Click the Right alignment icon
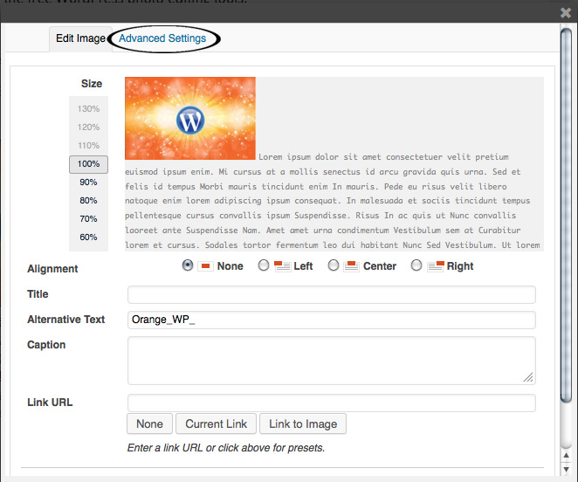 436,266
